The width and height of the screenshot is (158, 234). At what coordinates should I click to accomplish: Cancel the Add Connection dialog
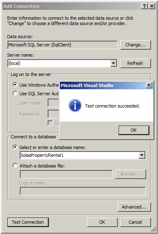click(x=135, y=222)
